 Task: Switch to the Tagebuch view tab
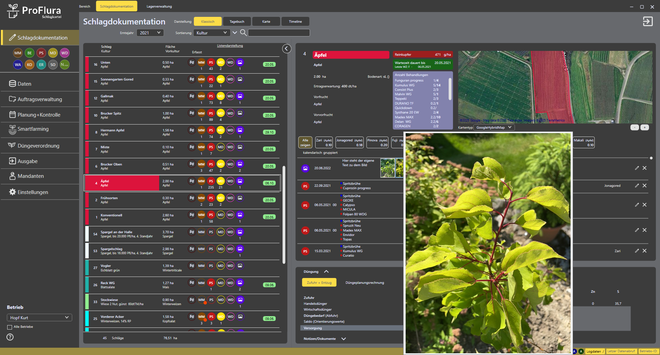(x=237, y=22)
